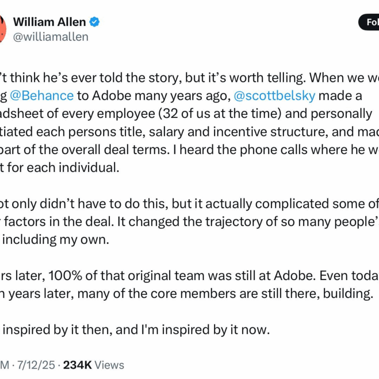
Task: Click the William Allen display name
Action: click(x=49, y=22)
